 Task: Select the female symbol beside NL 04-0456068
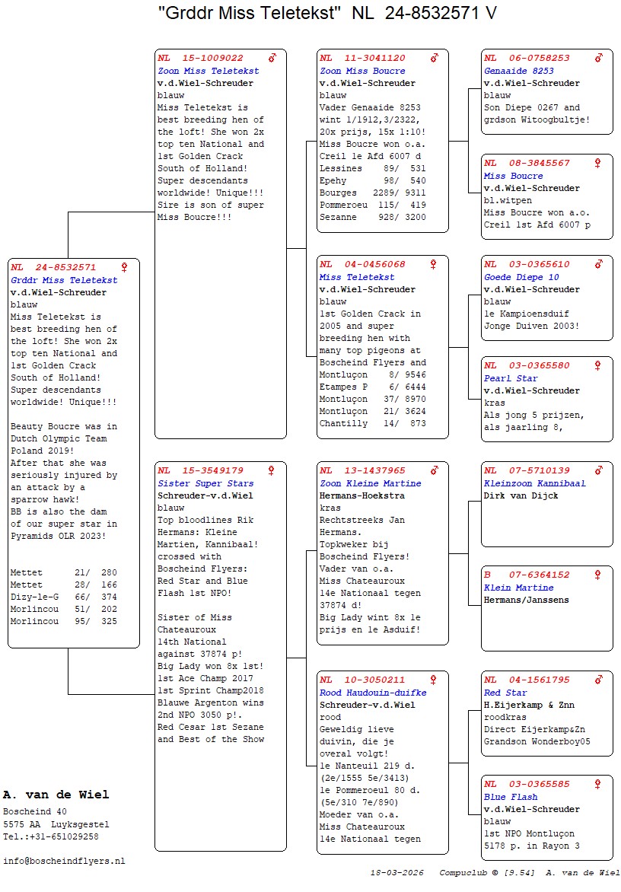pos(434,264)
